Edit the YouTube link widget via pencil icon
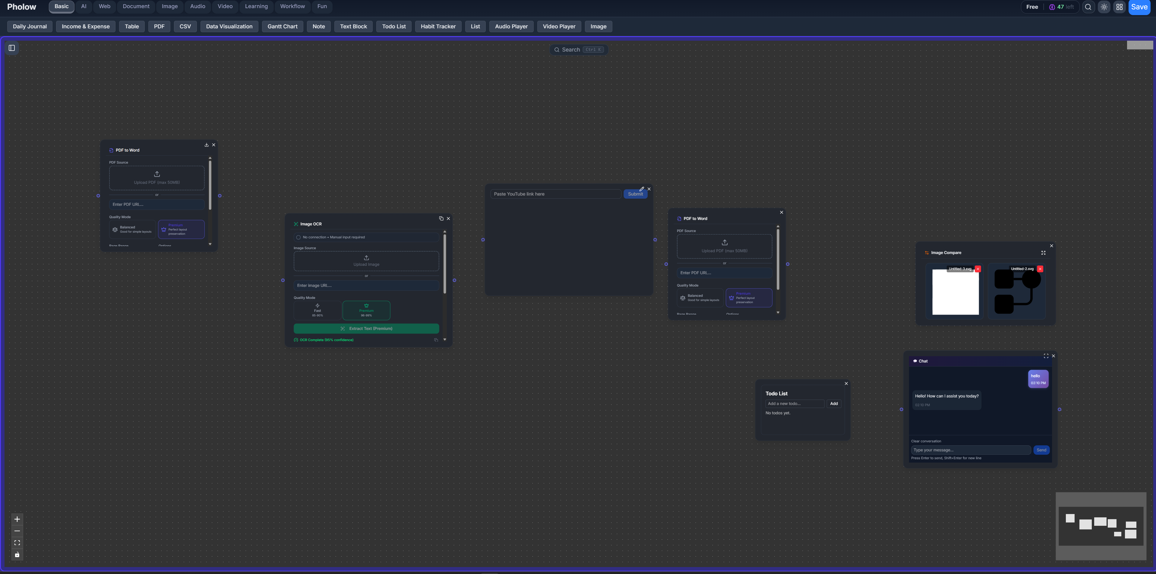Screen dimensions: 1156x574 tap(642, 189)
